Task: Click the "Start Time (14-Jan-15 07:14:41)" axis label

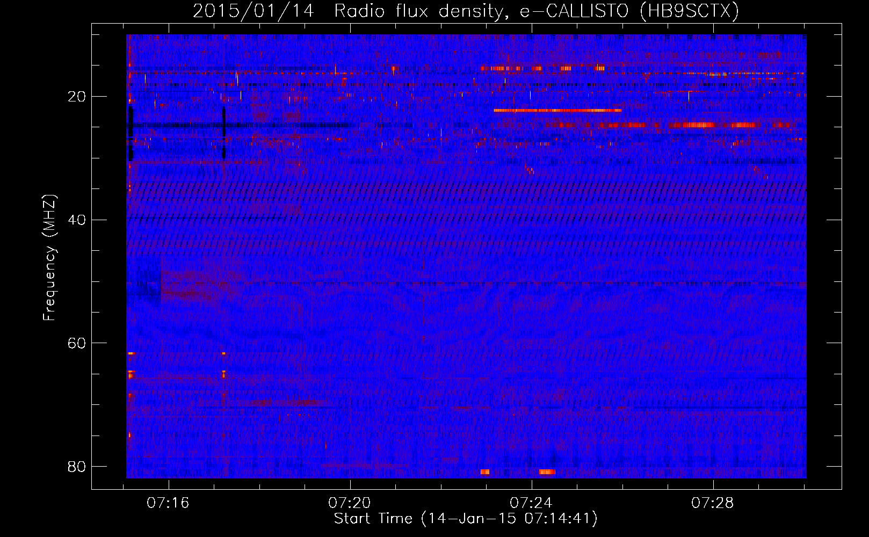Action: 466,519
